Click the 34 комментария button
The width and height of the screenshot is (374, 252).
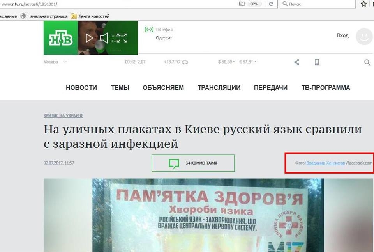coord(193,163)
